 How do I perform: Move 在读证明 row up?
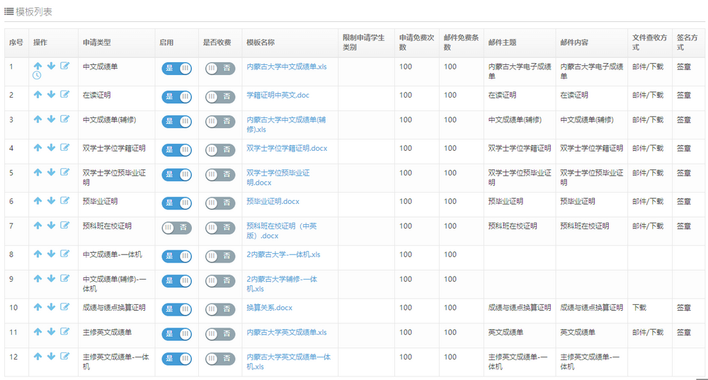38,94
